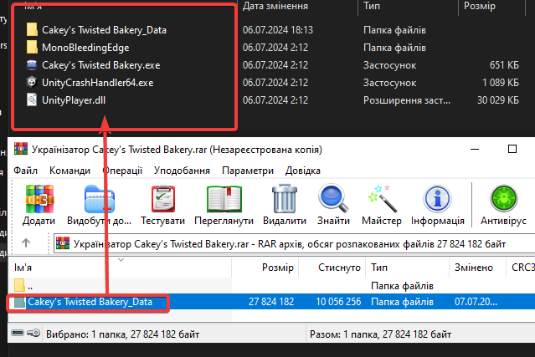The width and height of the screenshot is (535, 357).
Task: Open the Майстер (Wizard) wand icon
Action: pos(382,199)
